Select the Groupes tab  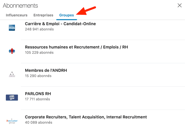point(67,15)
